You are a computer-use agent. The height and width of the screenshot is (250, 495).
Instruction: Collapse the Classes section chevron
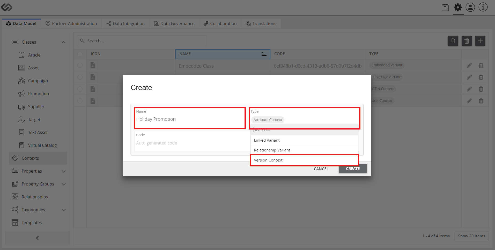point(64,42)
